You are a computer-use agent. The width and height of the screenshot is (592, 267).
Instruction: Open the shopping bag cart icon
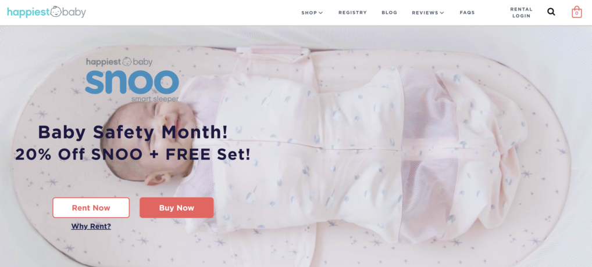(576, 12)
